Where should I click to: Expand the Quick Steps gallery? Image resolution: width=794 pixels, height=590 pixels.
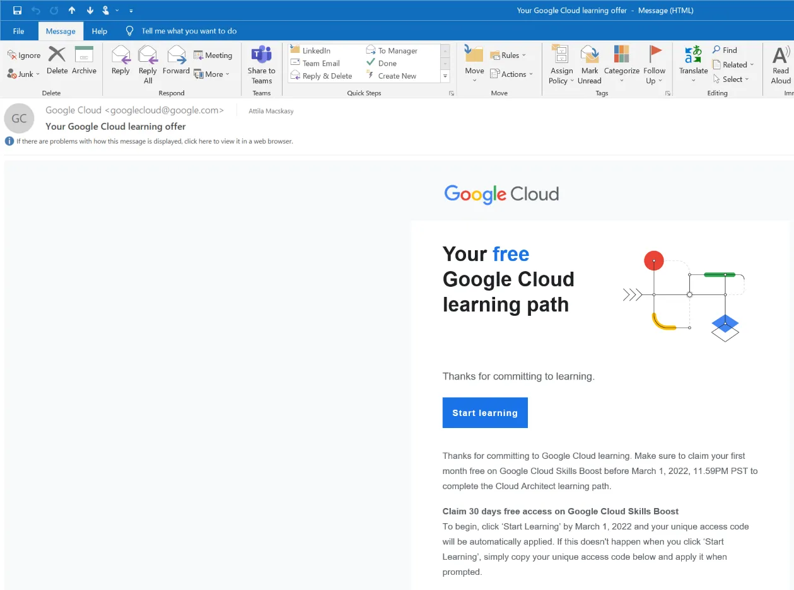[x=445, y=76]
